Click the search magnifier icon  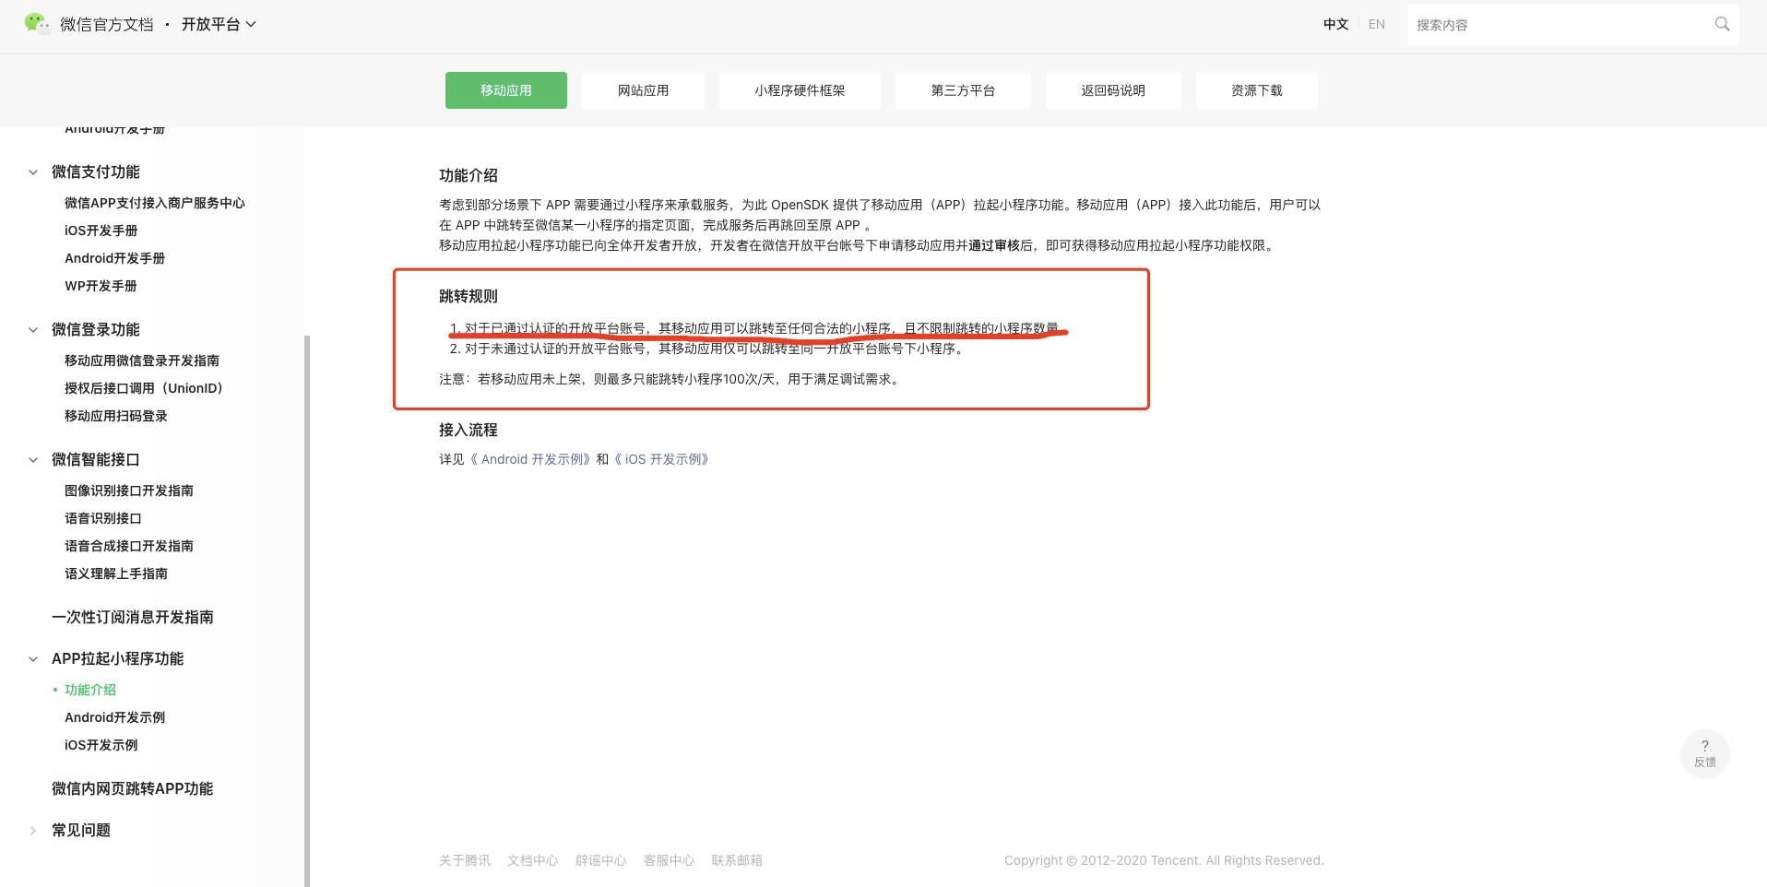coord(1722,24)
